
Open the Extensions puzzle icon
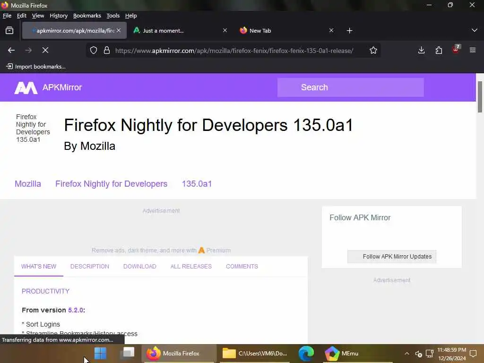(x=439, y=50)
